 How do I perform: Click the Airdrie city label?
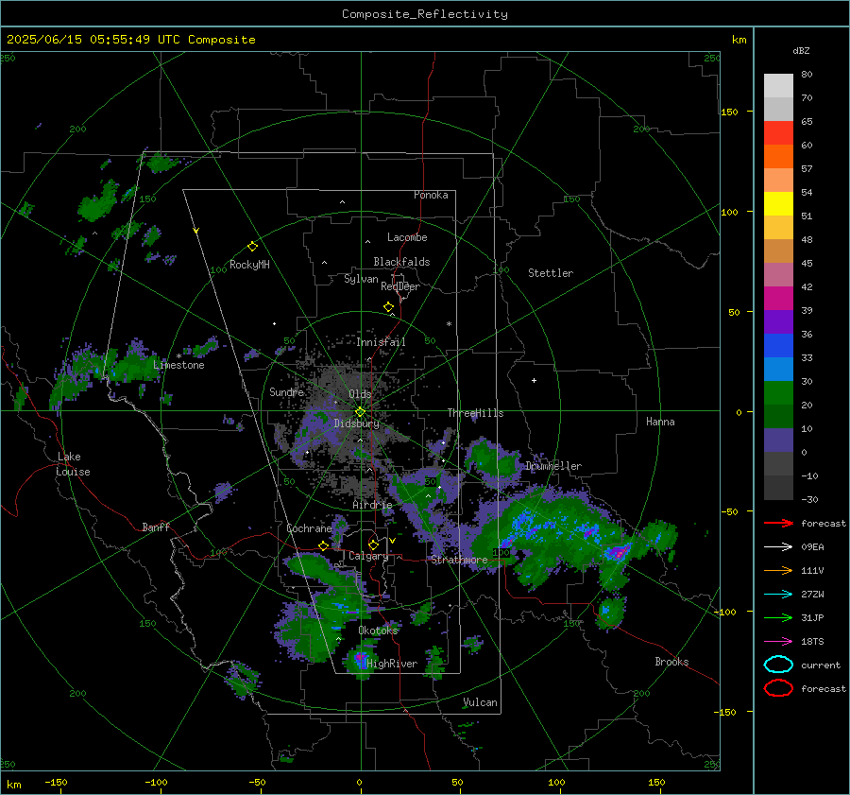point(372,505)
